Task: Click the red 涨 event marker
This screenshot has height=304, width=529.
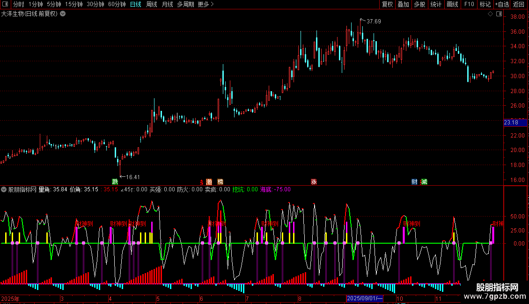Action: pyautogui.click(x=314, y=181)
